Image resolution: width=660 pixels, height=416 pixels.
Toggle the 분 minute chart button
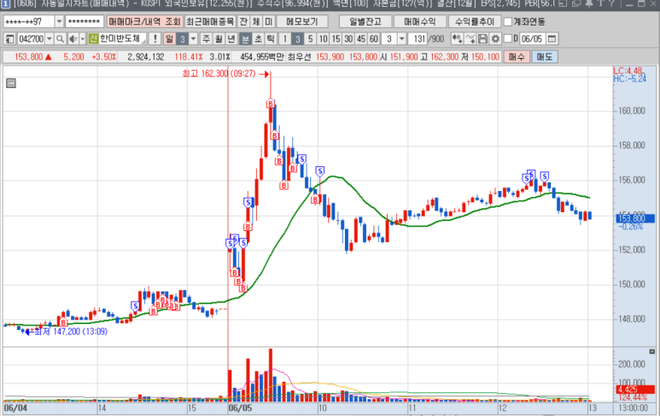(245, 39)
